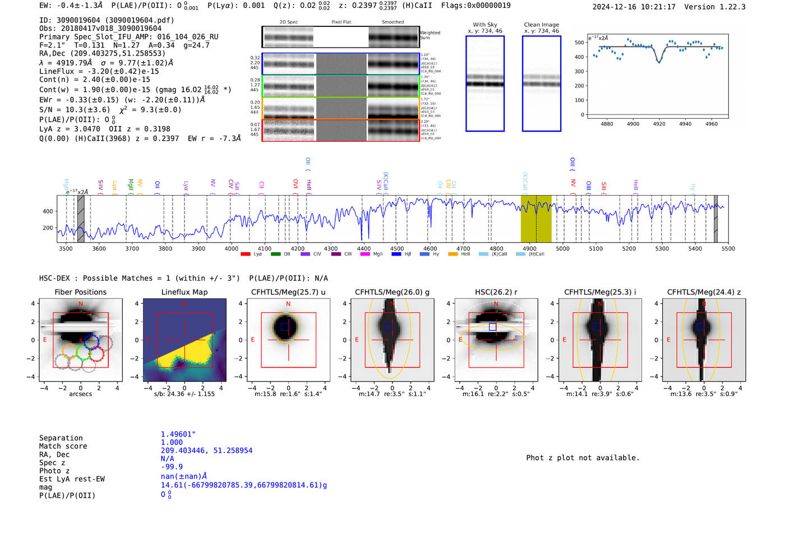Image resolution: width=785 pixels, height=534 pixels.
Task: Click the S/N = 10.3(±3.6) line
Action: 75,110
